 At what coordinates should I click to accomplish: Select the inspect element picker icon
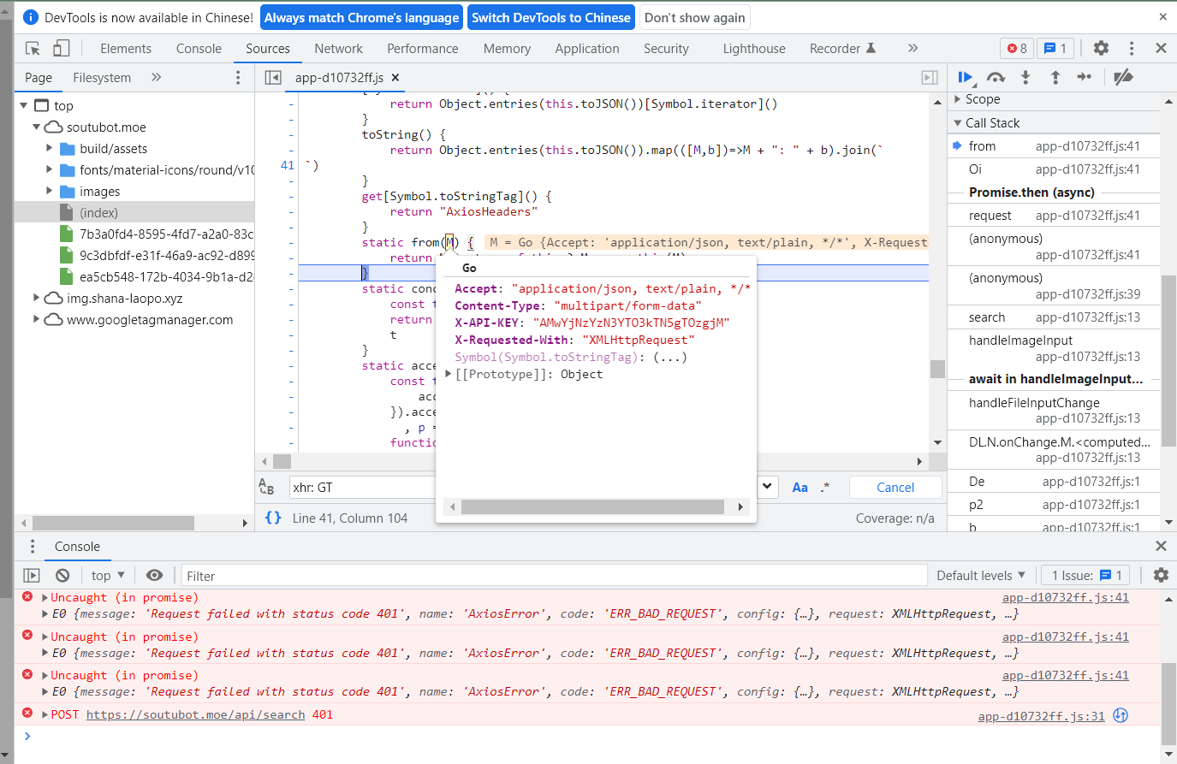click(33, 49)
